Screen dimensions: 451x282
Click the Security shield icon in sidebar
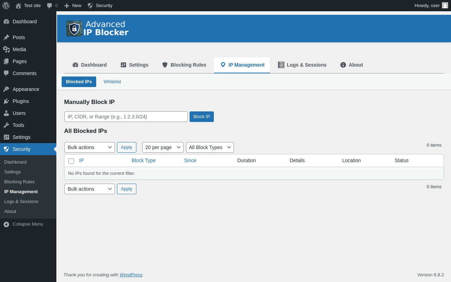tap(6, 149)
